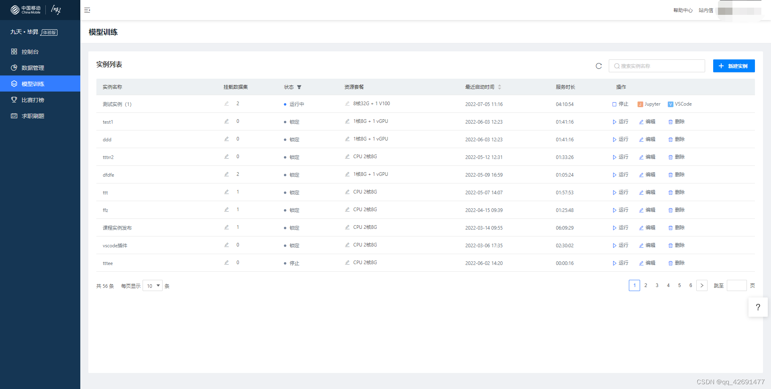Click the jump-to-page input box
The height and width of the screenshot is (389, 771).
point(737,285)
